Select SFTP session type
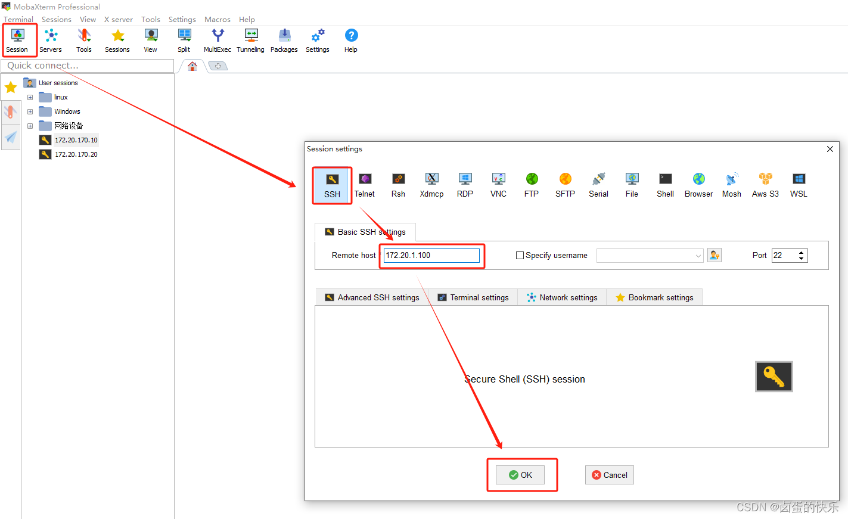Image resolution: width=848 pixels, height=519 pixels. 565,186
